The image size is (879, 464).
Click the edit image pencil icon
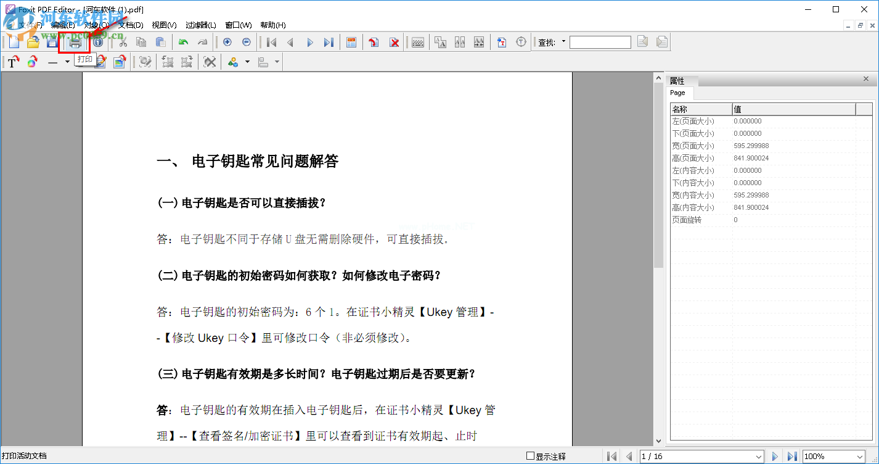coord(100,62)
